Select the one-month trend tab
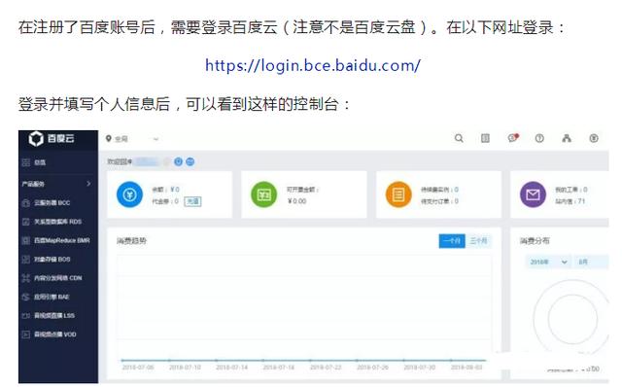This screenshot has height=387, width=622. [x=452, y=240]
